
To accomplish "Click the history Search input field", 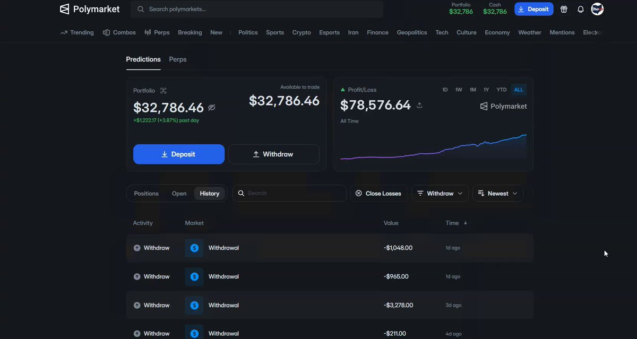I will click(x=290, y=193).
